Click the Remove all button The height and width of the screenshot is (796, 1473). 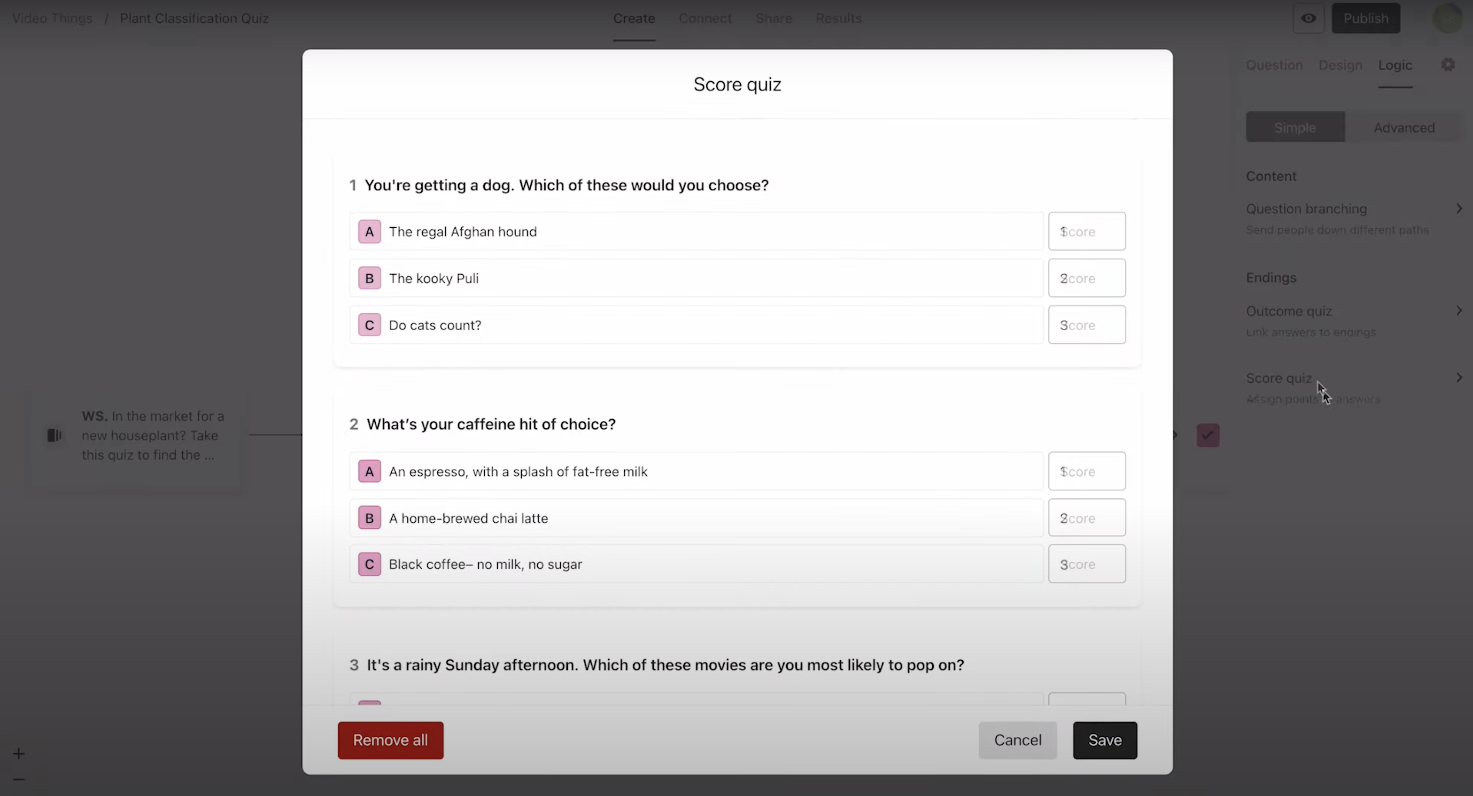[x=390, y=740]
